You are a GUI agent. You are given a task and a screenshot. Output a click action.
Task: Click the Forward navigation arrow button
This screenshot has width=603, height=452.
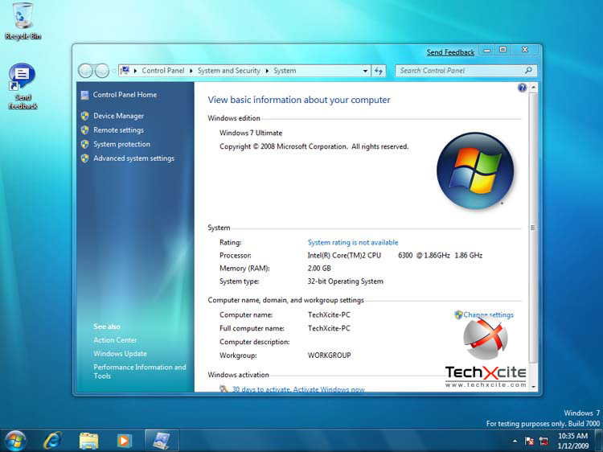coord(102,71)
